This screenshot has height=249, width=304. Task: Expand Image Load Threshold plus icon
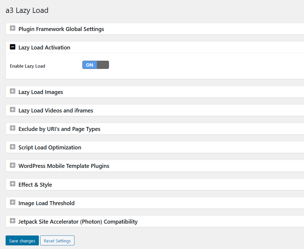[13, 202]
